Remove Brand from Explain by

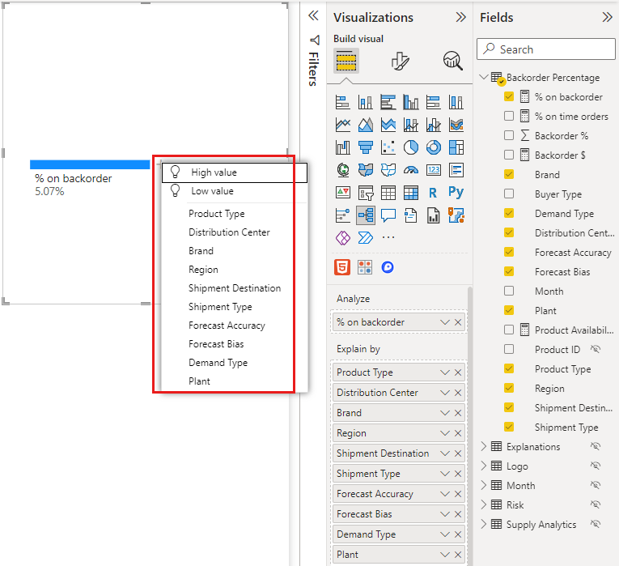458,413
